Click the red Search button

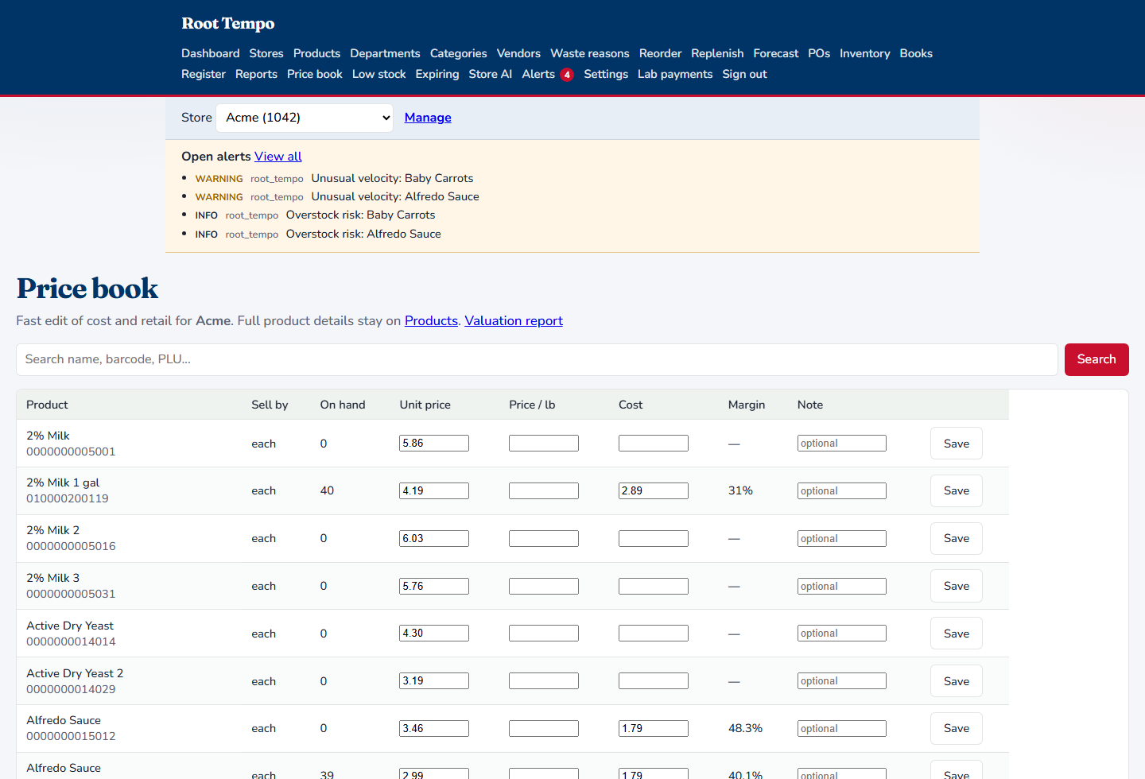tap(1096, 359)
